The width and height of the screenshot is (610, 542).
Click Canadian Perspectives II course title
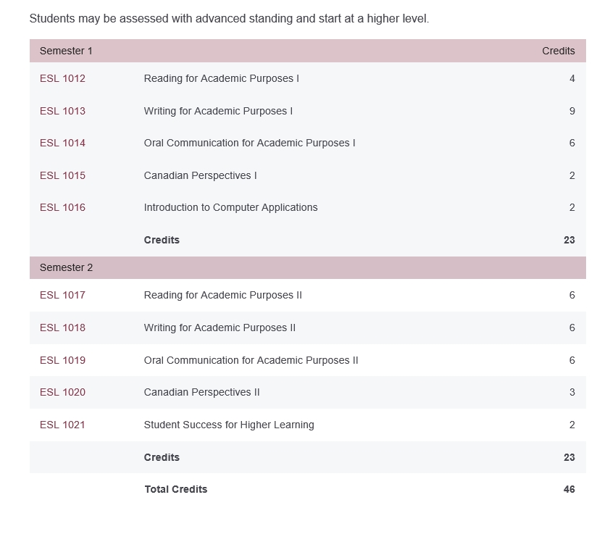tap(201, 392)
